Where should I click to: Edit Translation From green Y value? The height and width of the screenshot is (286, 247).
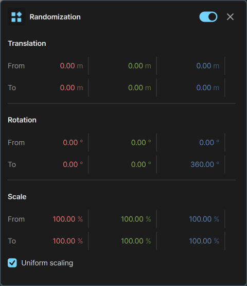(139, 66)
